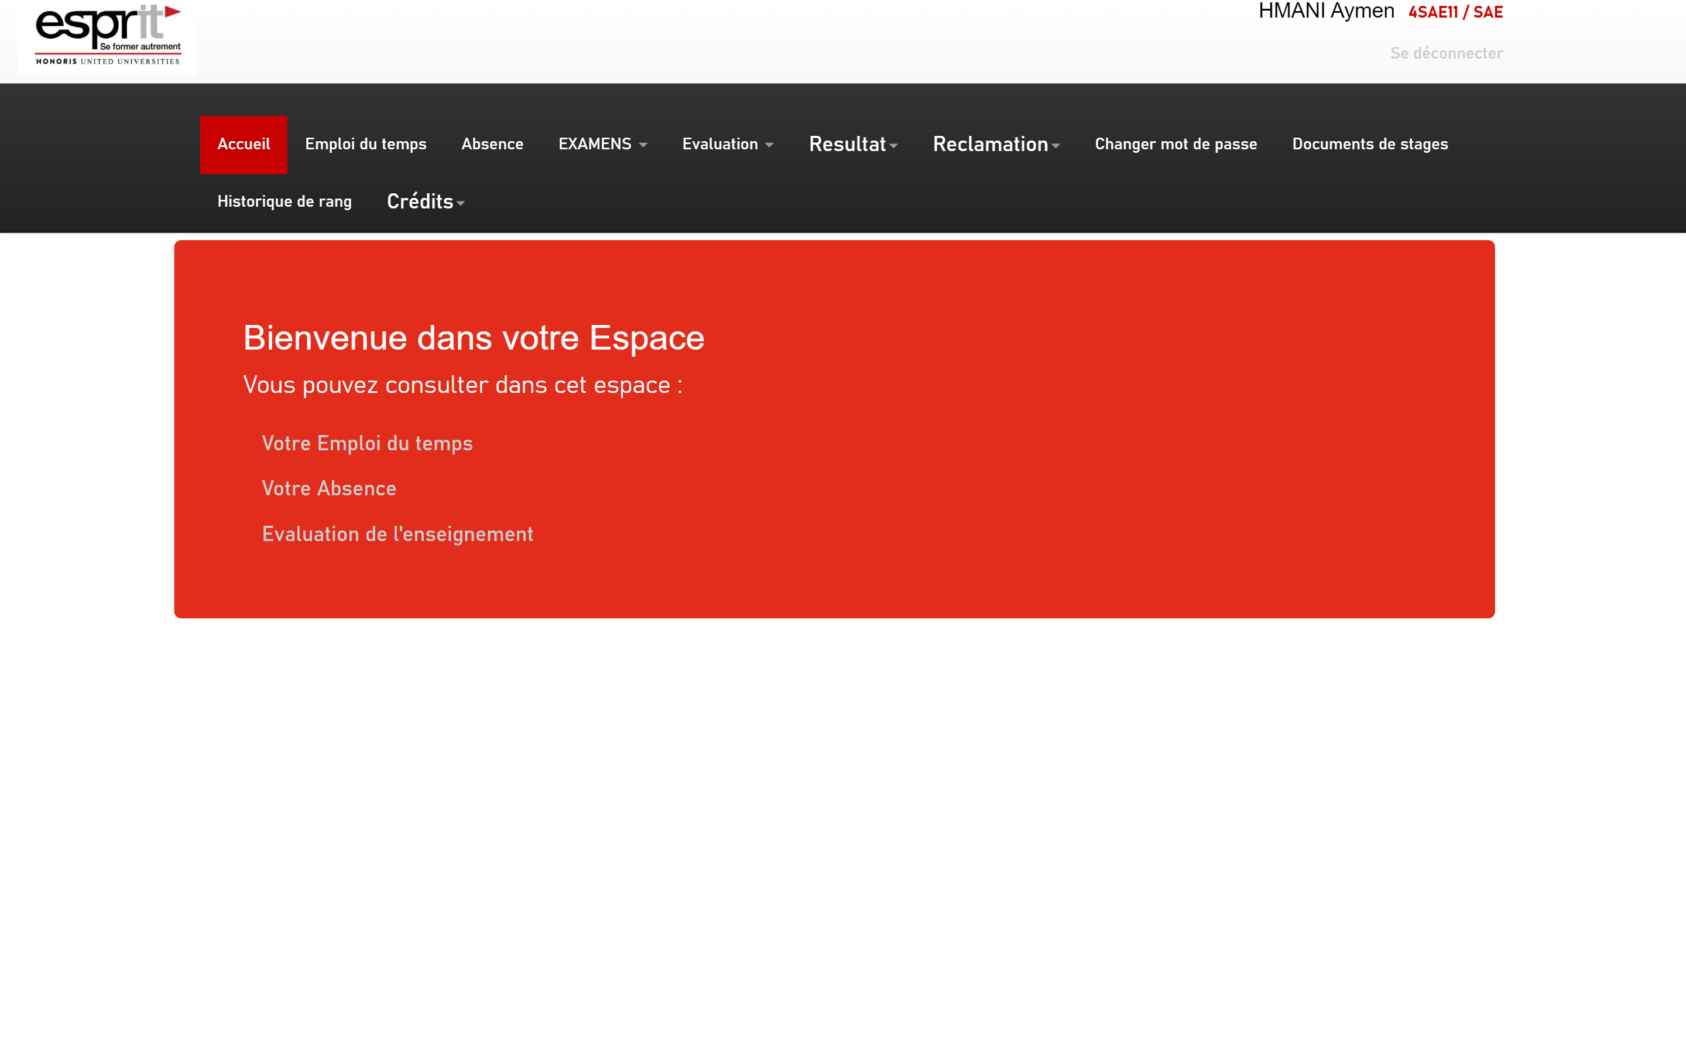
Task: Go to the Absence page
Action: coord(492,144)
